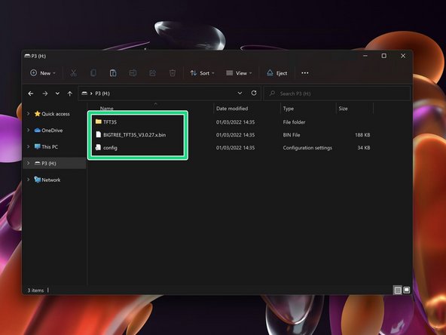Viewport: 446px width, 335px height.
Task: Sort by the Type column header
Action: click(x=288, y=109)
